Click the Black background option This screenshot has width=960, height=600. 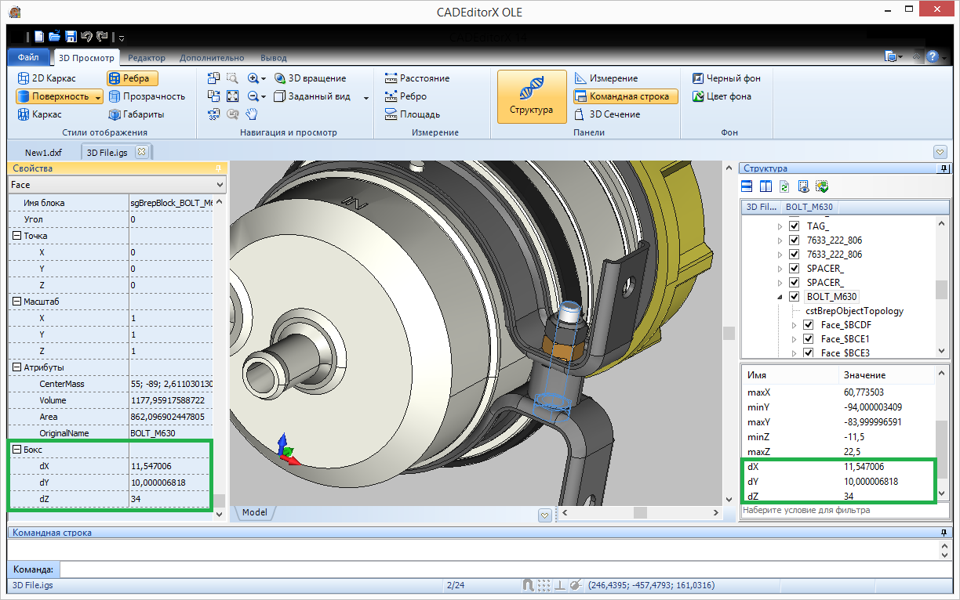point(725,78)
